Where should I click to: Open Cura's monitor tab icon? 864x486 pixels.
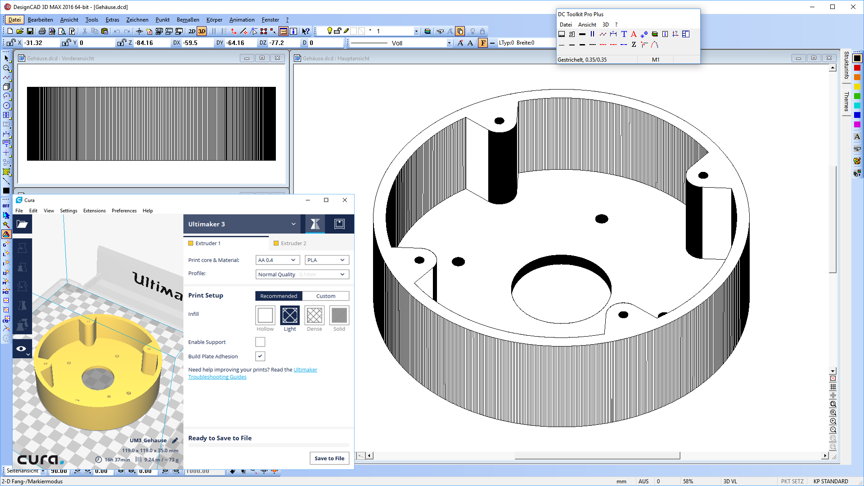click(x=339, y=224)
